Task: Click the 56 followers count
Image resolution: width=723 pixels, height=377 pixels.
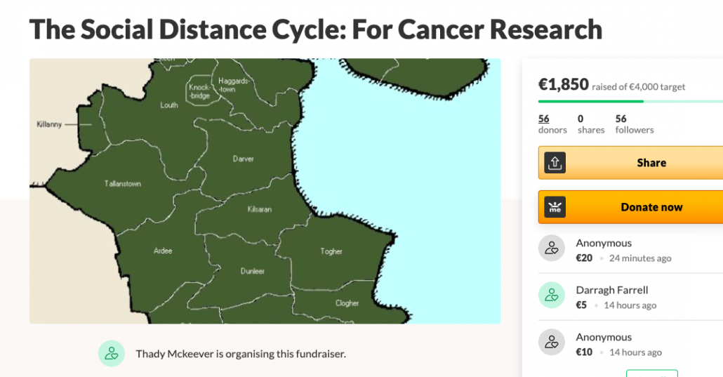Action: 635,124
